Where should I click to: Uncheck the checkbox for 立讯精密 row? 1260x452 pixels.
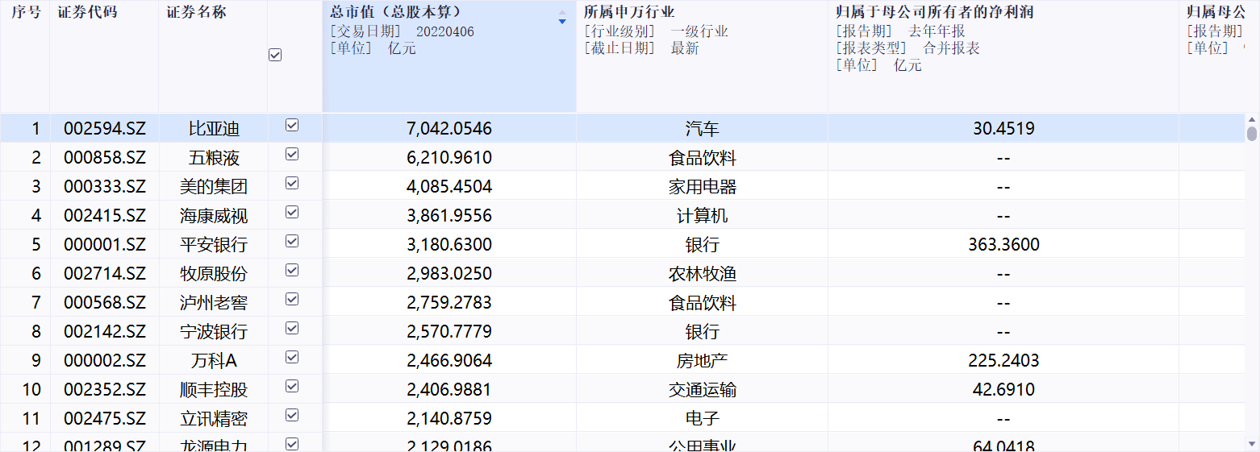292,415
